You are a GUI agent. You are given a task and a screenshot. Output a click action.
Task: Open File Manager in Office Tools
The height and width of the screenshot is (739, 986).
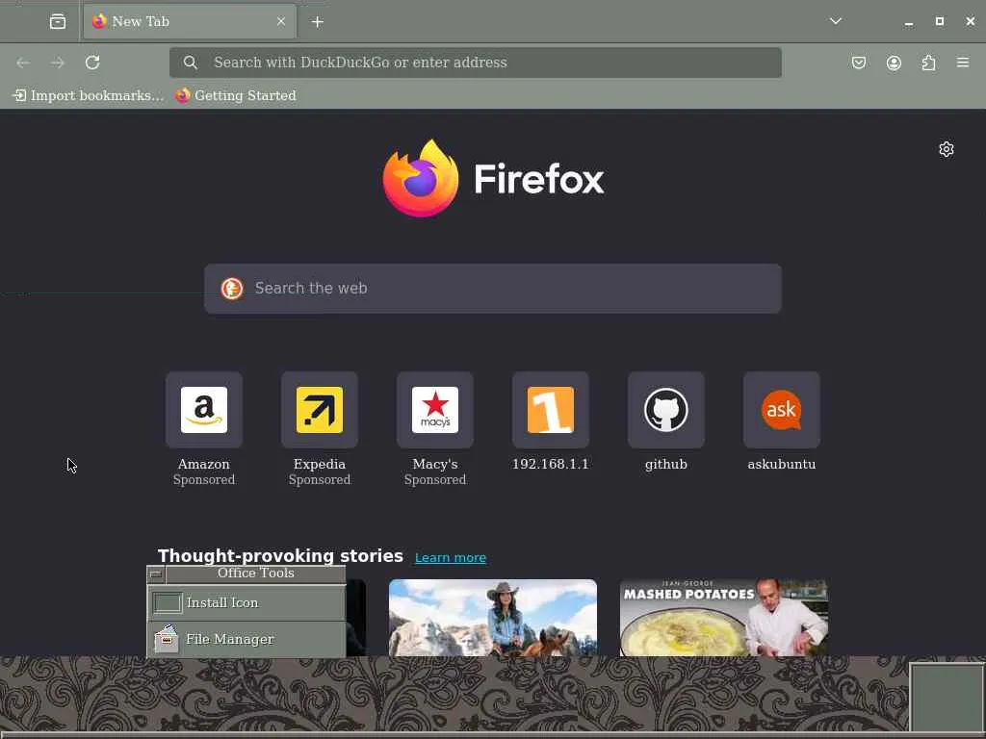(246, 639)
